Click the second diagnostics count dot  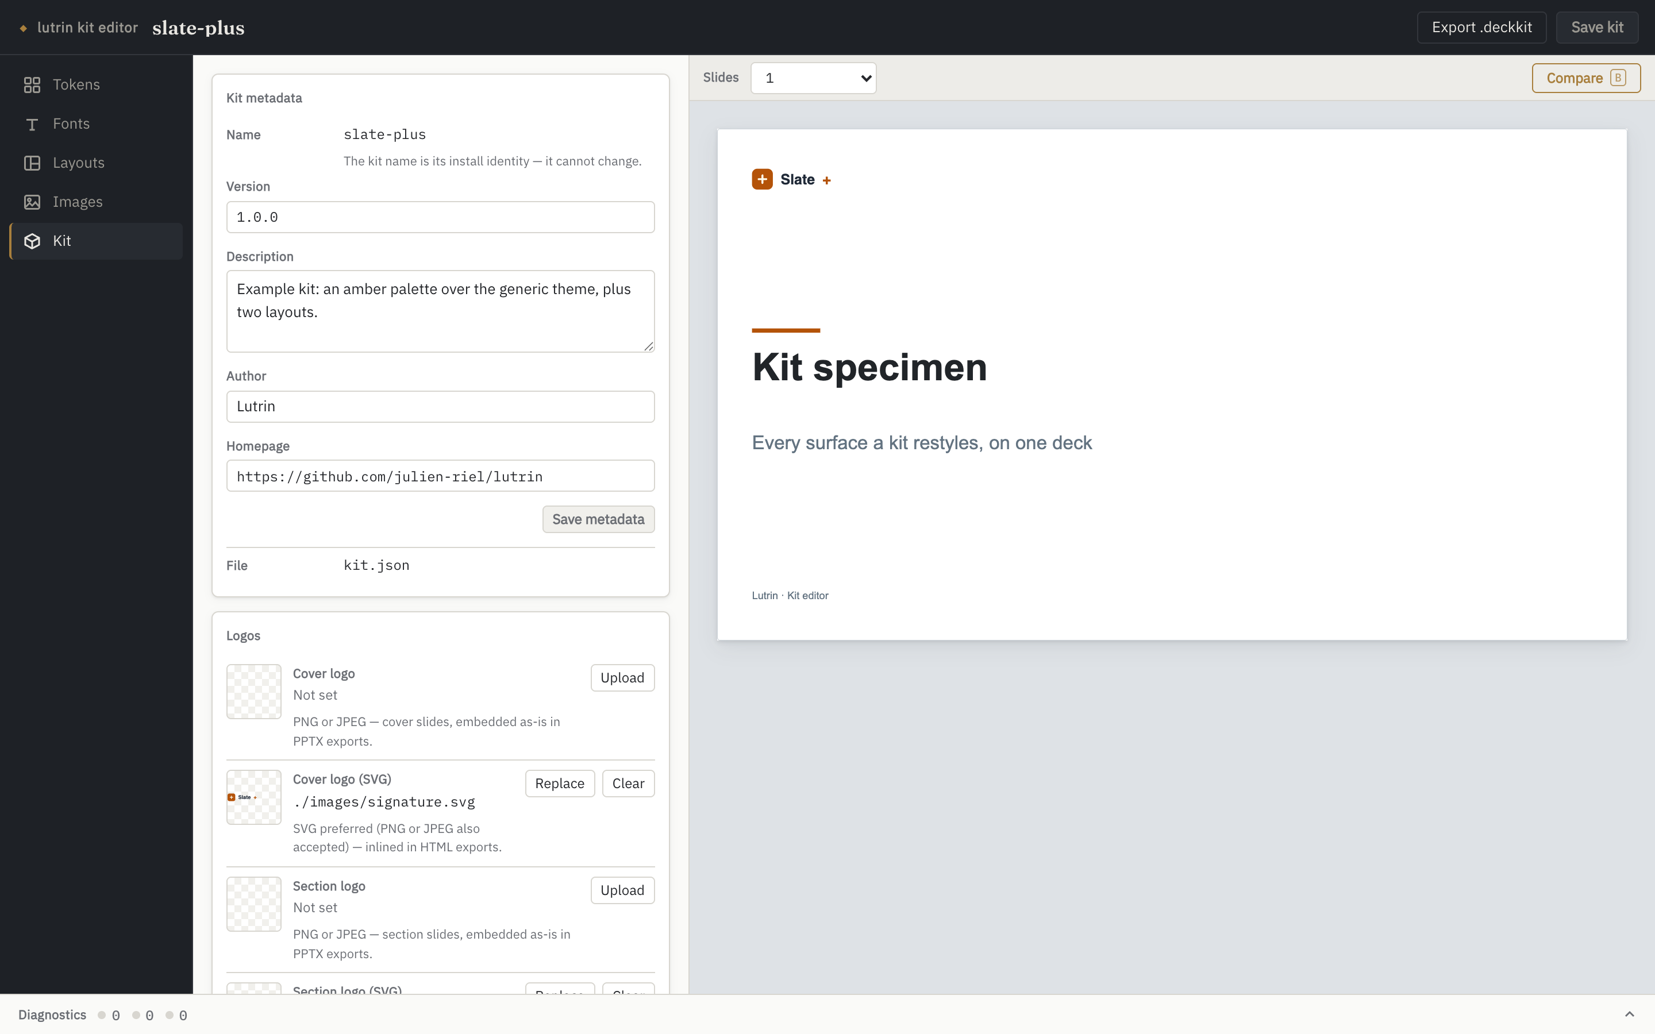(x=136, y=1015)
